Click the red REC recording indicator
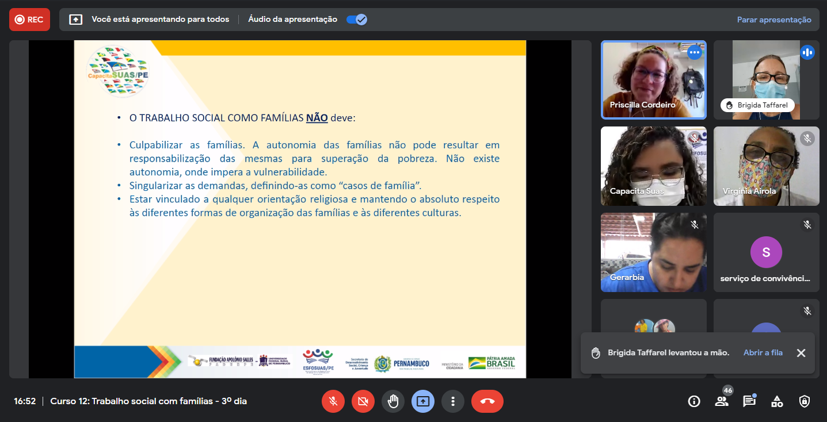827x422 pixels. 29,20
